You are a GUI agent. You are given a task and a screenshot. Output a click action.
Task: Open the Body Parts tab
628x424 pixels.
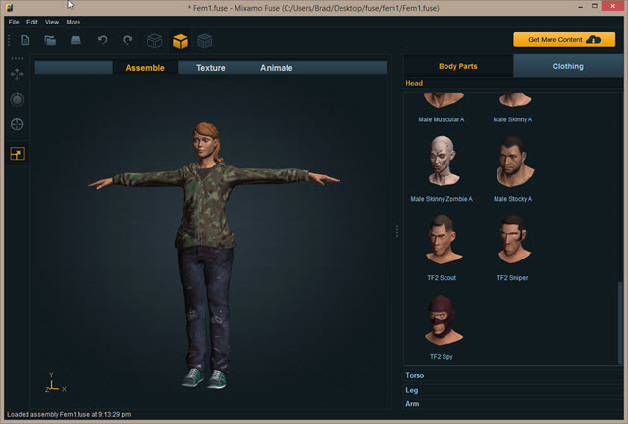[x=458, y=66]
